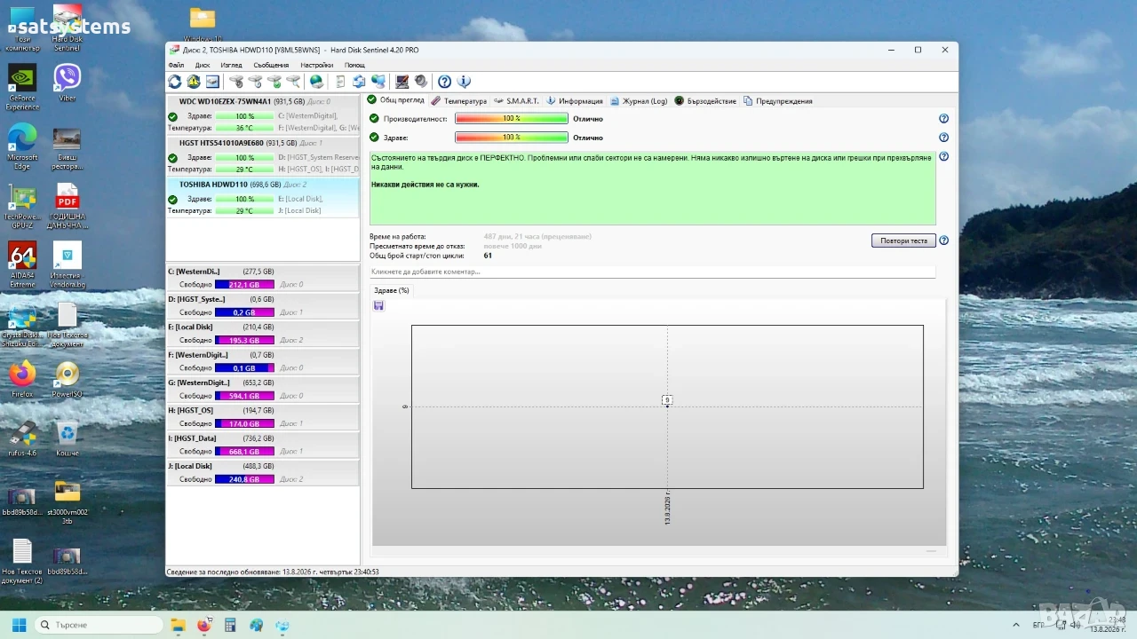Screen dimensions: 1137x639
Task: Switch to S.M.A.R.T. tab
Action: 516,101
